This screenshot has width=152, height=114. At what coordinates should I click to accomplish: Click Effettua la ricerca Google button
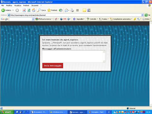point(43,19)
